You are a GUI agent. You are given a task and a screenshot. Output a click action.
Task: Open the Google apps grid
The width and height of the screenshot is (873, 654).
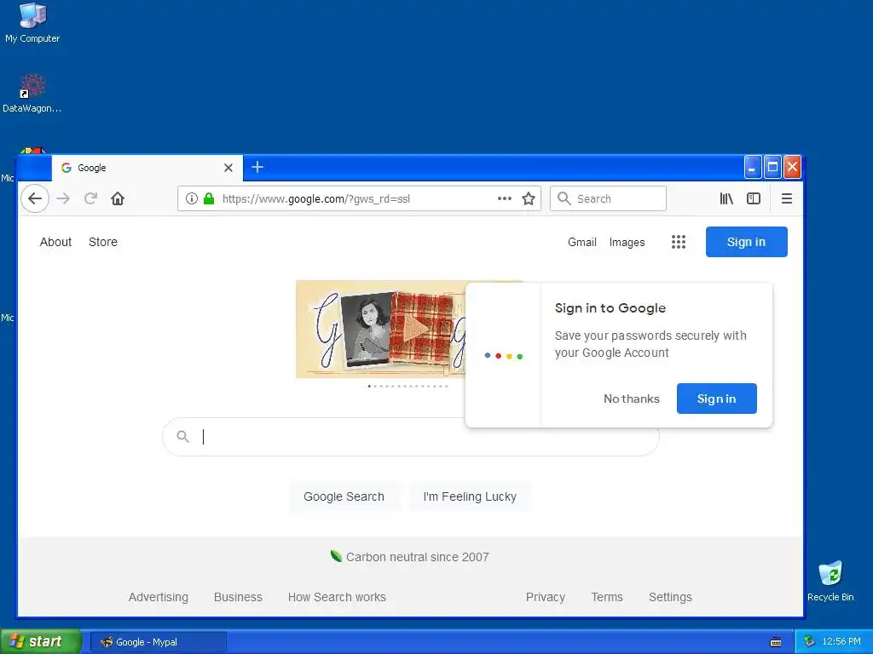pyautogui.click(x=678, y=242)
